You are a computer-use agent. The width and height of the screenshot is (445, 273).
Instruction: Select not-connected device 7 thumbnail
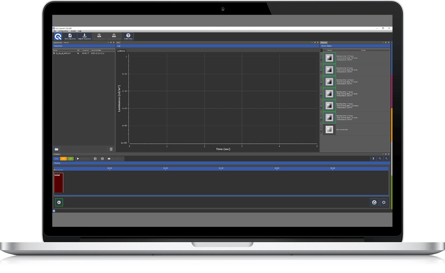(329, 130)
